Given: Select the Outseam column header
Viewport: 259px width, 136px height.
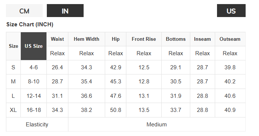Looking at the screenshot, I should 230,39.
